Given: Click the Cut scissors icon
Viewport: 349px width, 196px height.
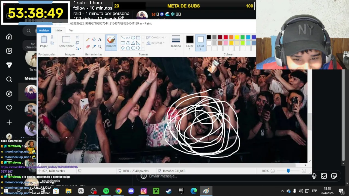Looking at the screenshot, I should (x=52, y=37).
